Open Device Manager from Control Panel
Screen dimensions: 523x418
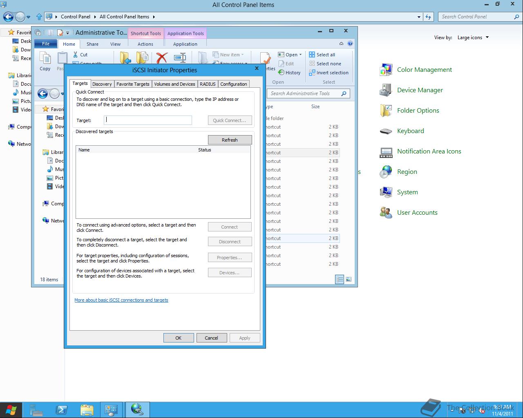[411, 90]
